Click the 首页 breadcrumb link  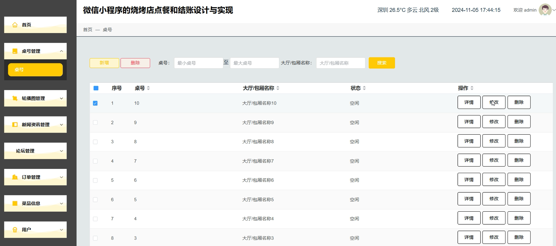[x=88, y=30]
